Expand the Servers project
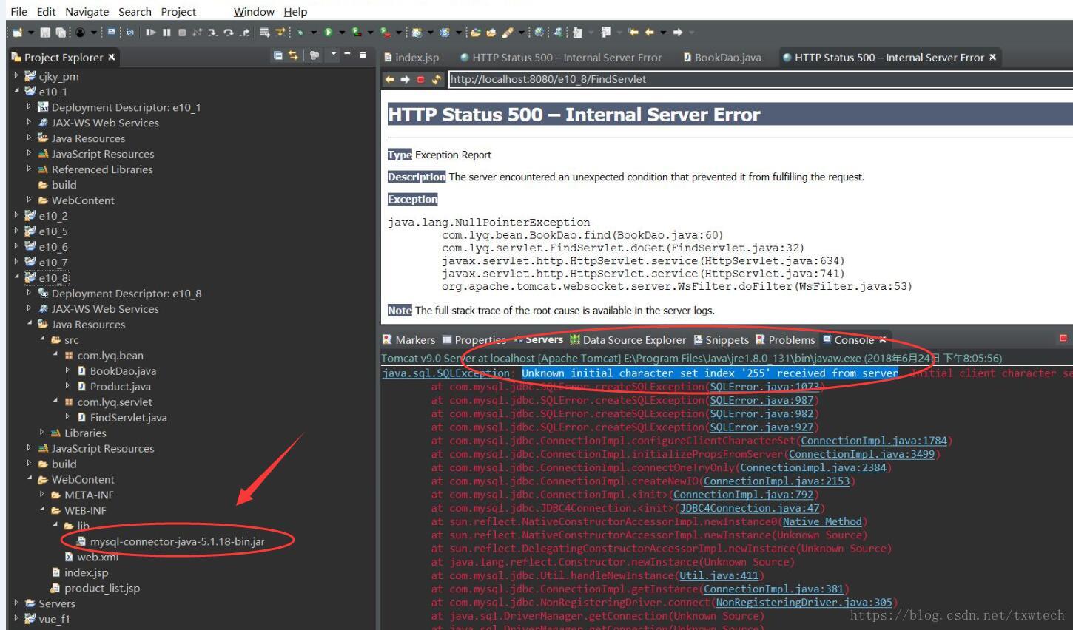The height and width of the screenshot is (630, 1073). 16,603
